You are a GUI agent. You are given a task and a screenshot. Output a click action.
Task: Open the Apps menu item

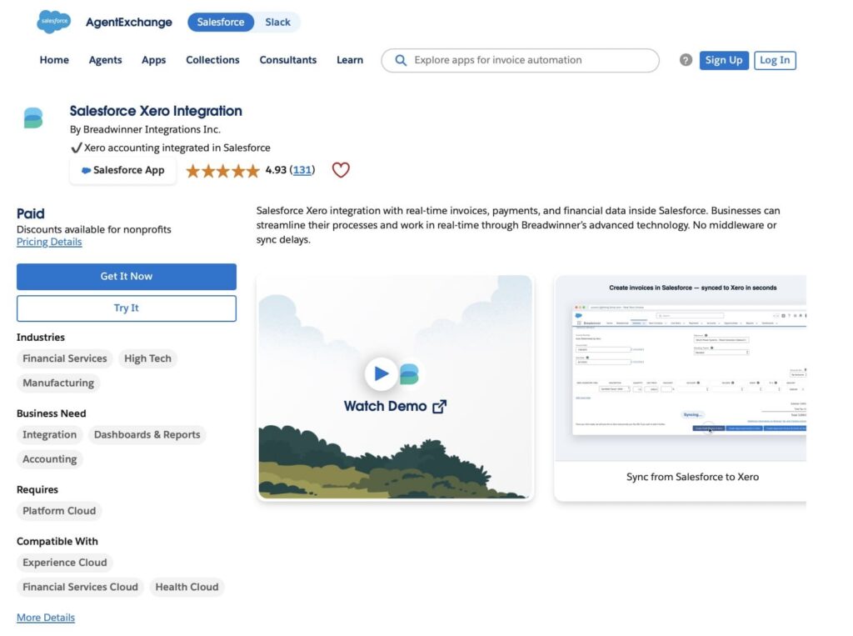click(153, 60)
